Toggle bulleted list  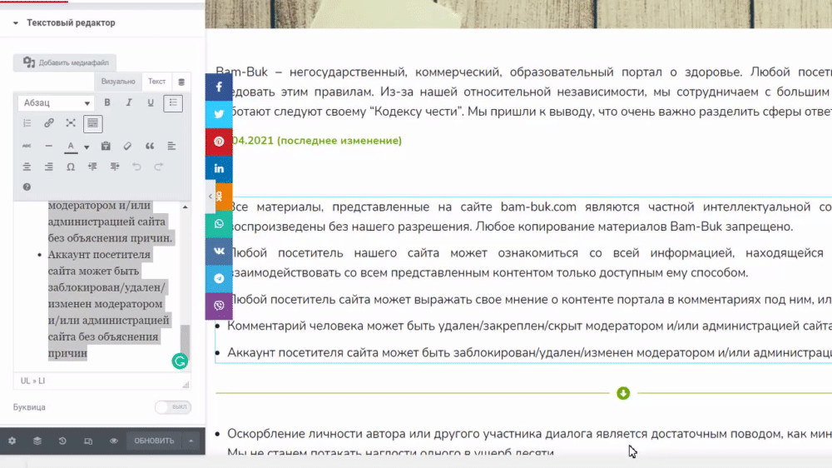coord(173,102)
